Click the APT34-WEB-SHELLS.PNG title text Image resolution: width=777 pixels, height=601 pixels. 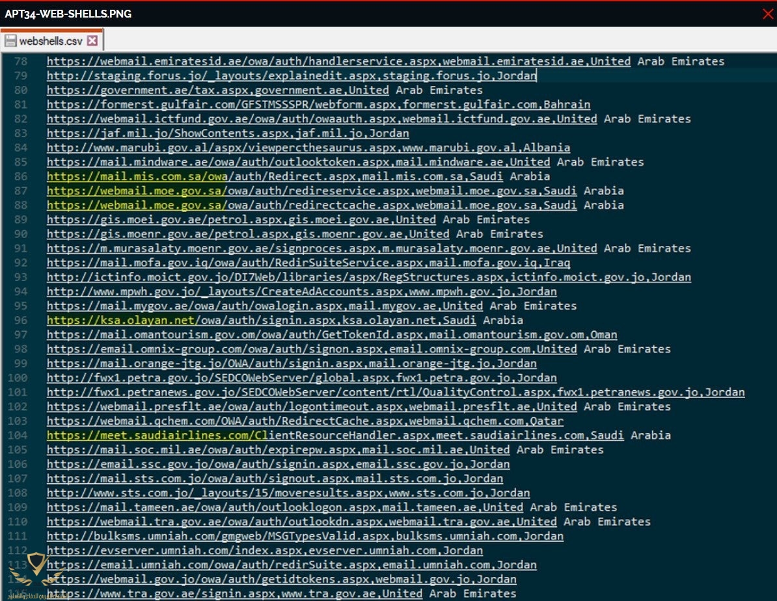(68, 14)
